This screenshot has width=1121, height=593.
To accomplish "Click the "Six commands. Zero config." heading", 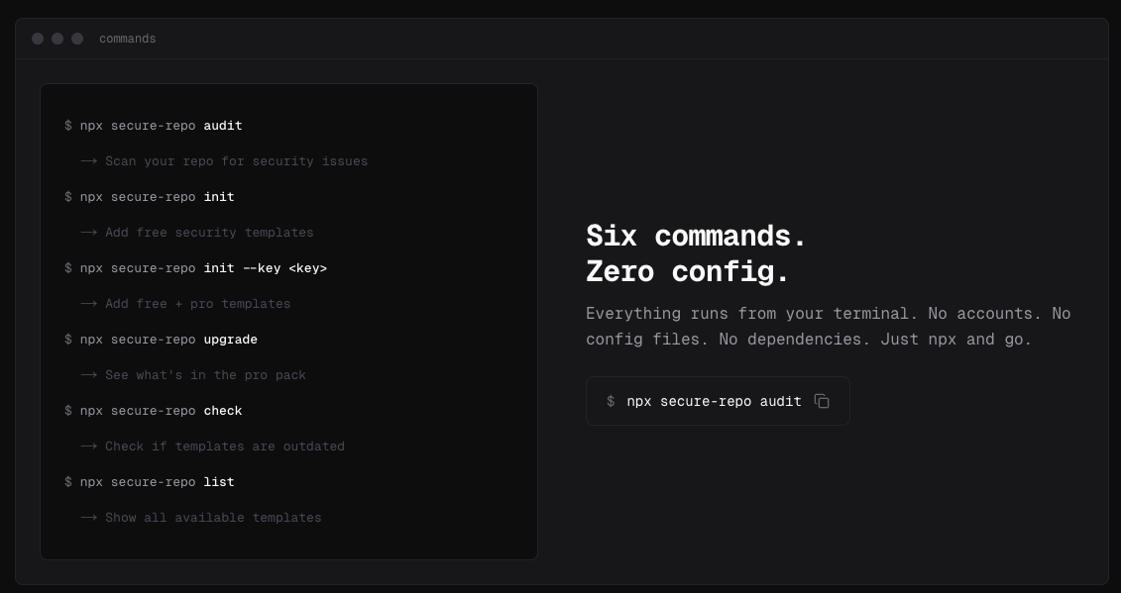I will pos(696,253).
